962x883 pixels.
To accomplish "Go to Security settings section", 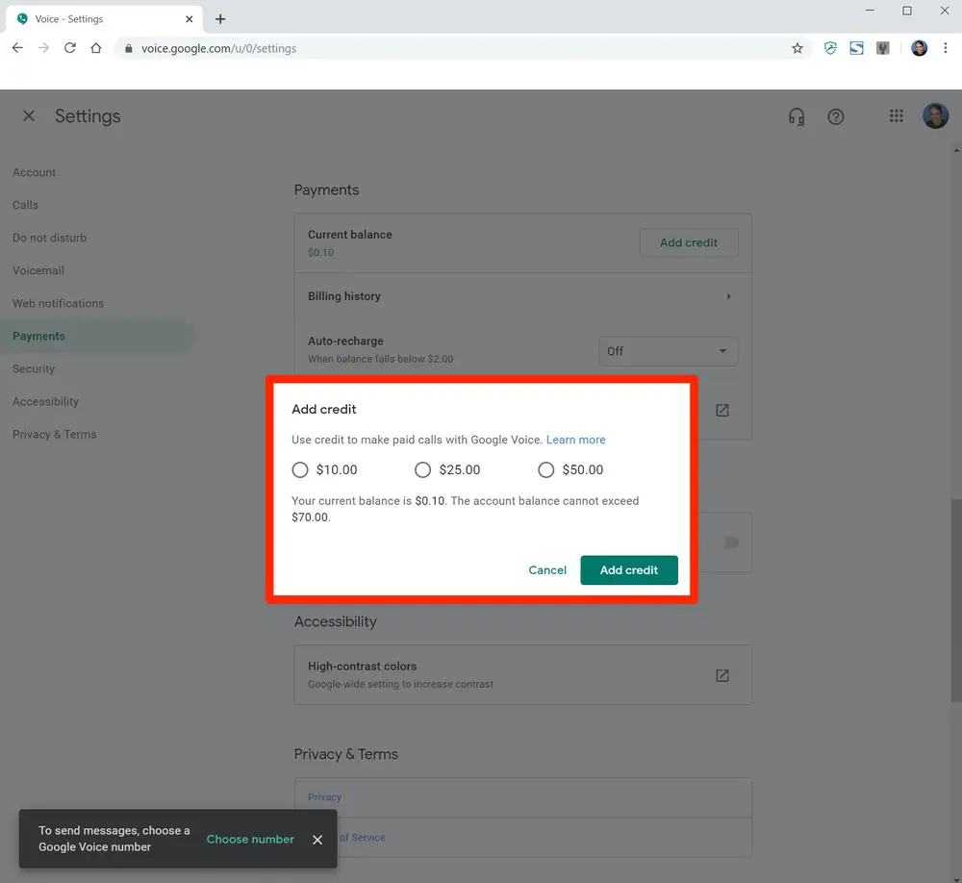I will click(33, 368).
